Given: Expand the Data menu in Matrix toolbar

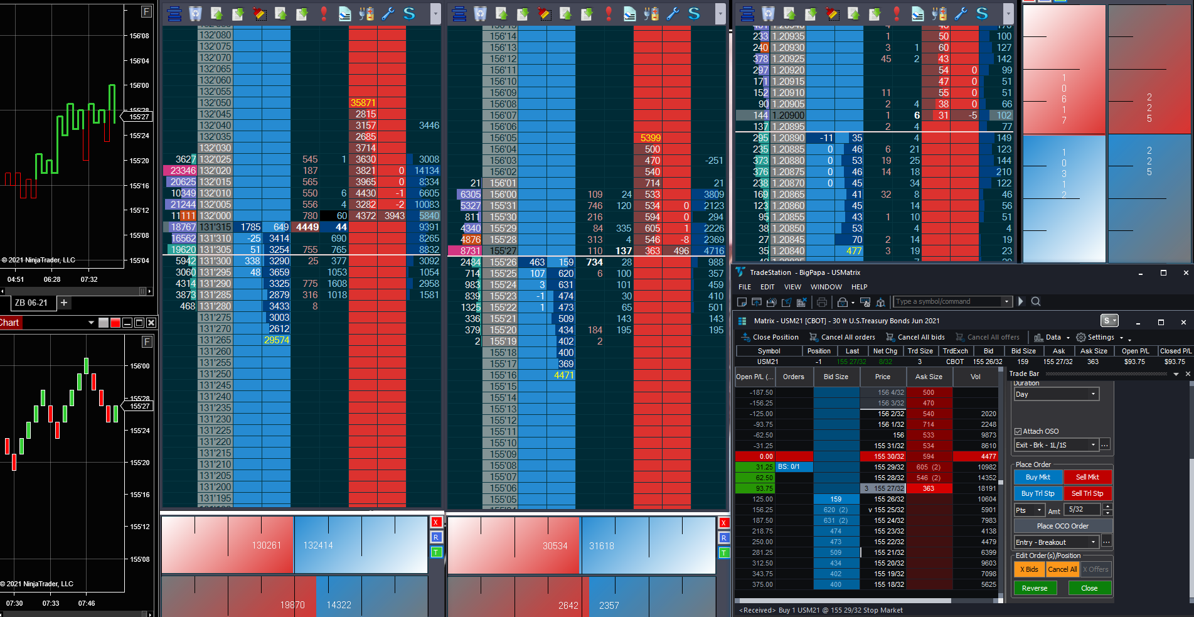Looking at the screenshot, I should coord(1052,337).
